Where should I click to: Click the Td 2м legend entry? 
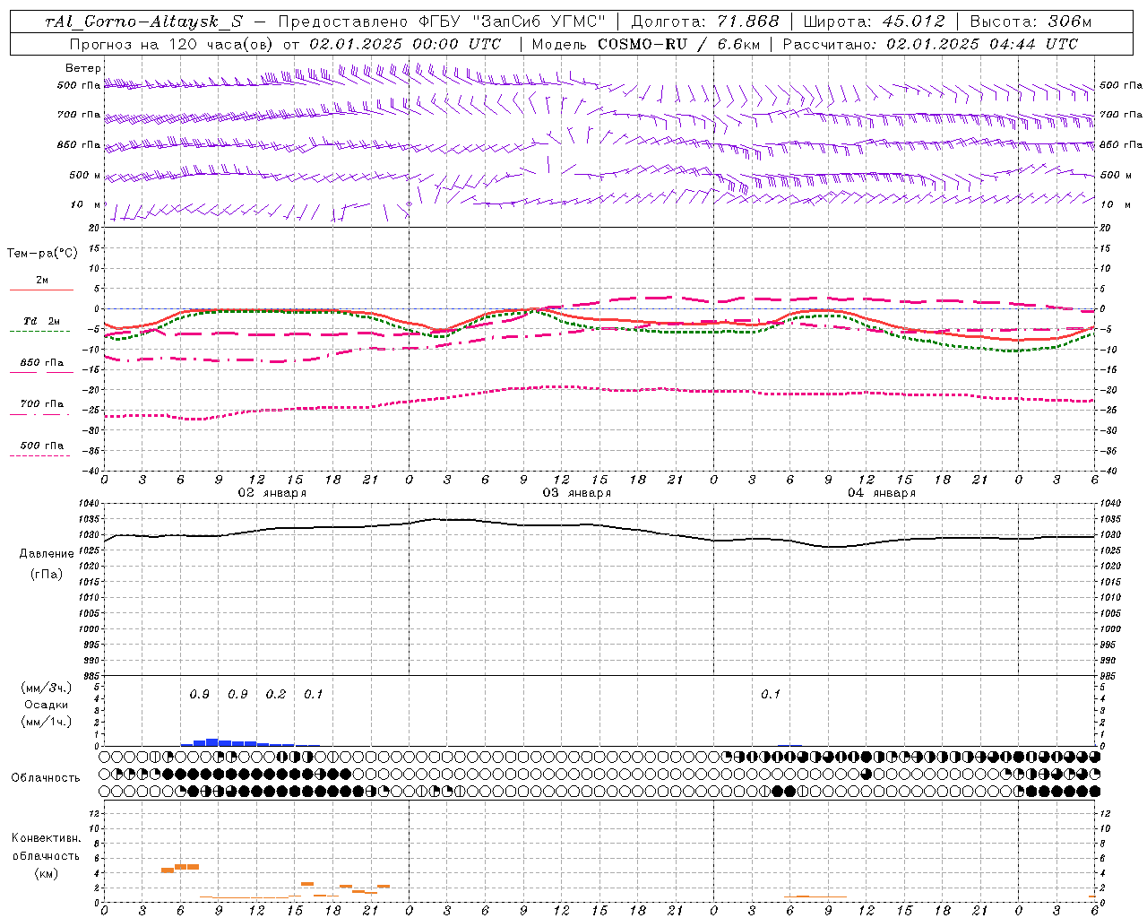(41, 321)
